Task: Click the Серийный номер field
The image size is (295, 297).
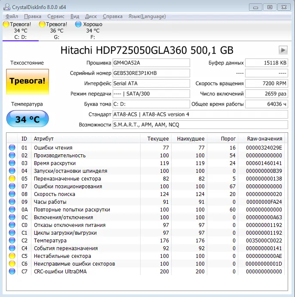Action: (151, 73)
